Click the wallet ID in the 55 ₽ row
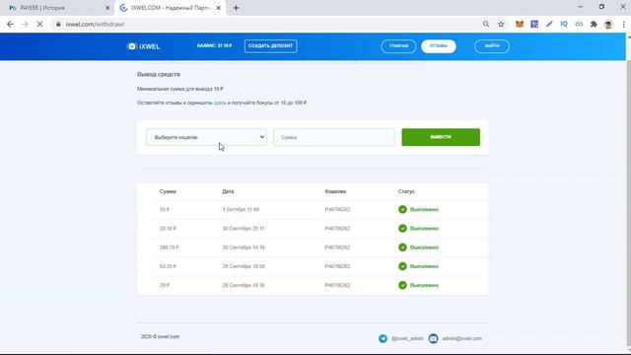631x355 pixels. click(337, 210)
